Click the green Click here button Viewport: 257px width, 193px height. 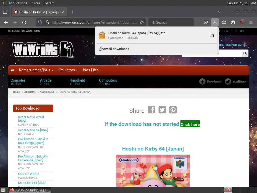pyautogui.click(x=190, y=124)
